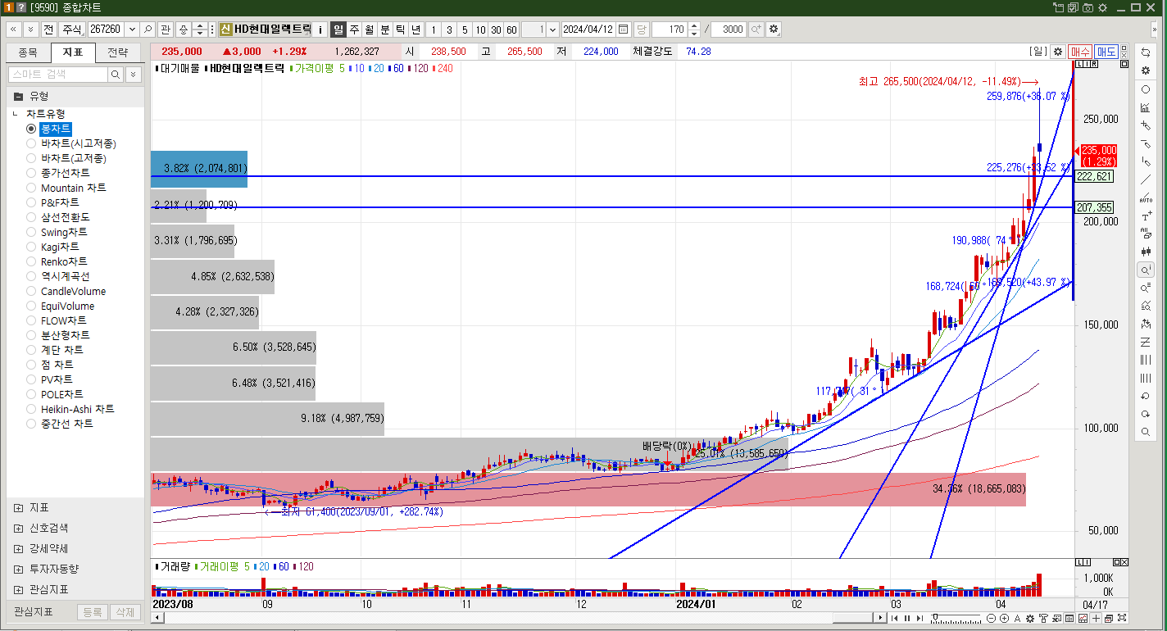Click the chart overlay icon in bottom toolbar
Screen dimensions: 1167x631
[x=1083, y=618]
